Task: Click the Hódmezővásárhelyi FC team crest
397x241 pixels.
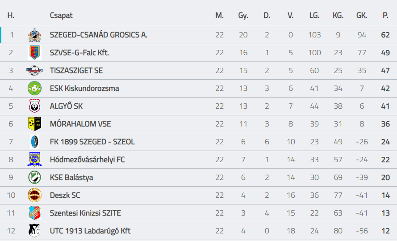Action: coord(34,159)
